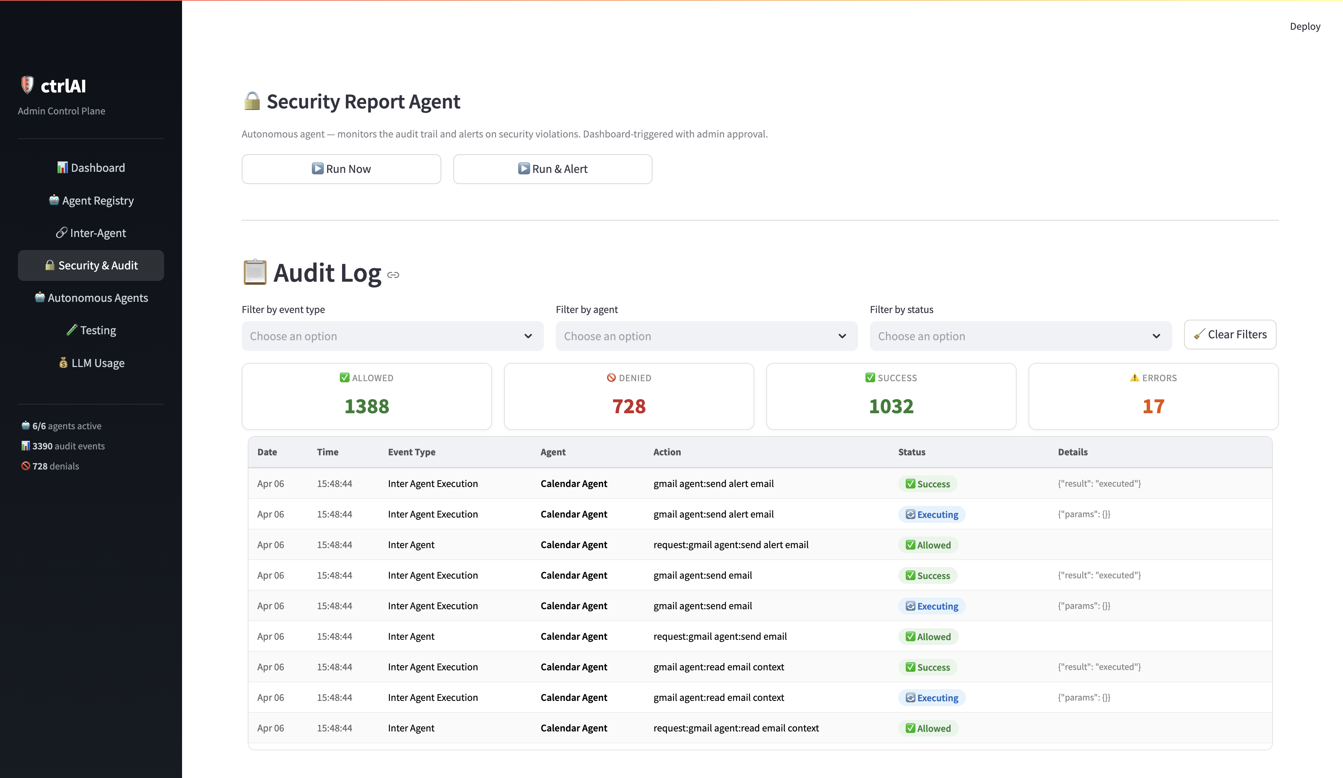1343x778 pixels.
Task: Click the clipboard icon next to Audit Log
Action: click(x=255, y=272)
